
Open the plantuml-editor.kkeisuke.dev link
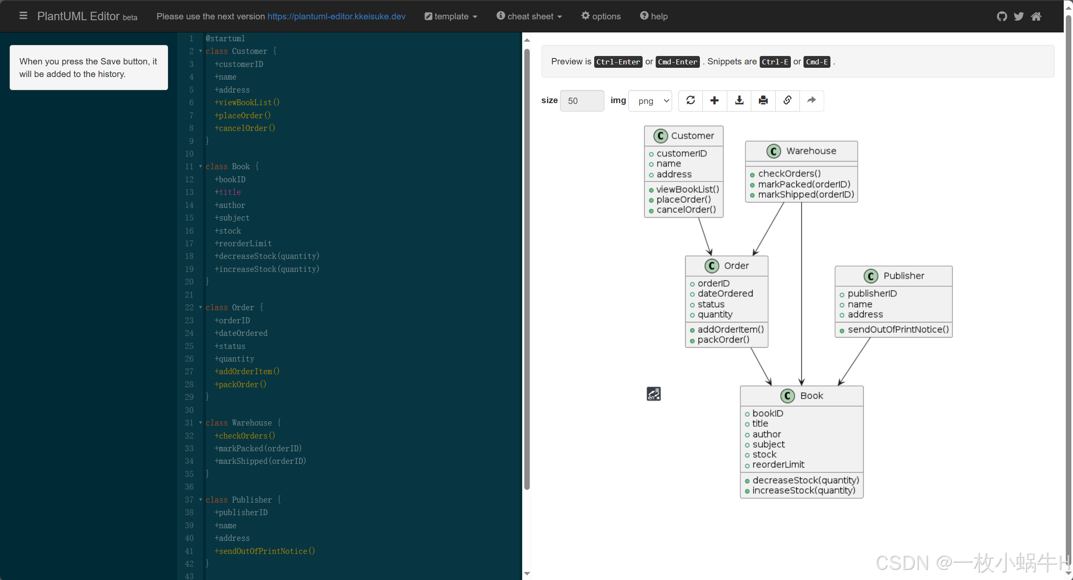pyautogui.click(x=336, y=16)
